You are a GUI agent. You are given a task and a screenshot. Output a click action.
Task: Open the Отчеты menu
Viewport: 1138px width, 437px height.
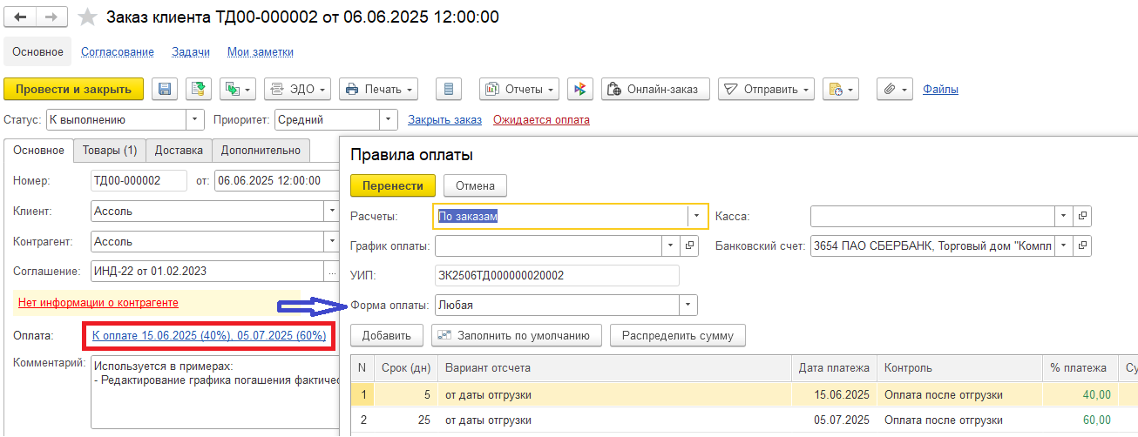pyautogui.click(x=521, y=89)
